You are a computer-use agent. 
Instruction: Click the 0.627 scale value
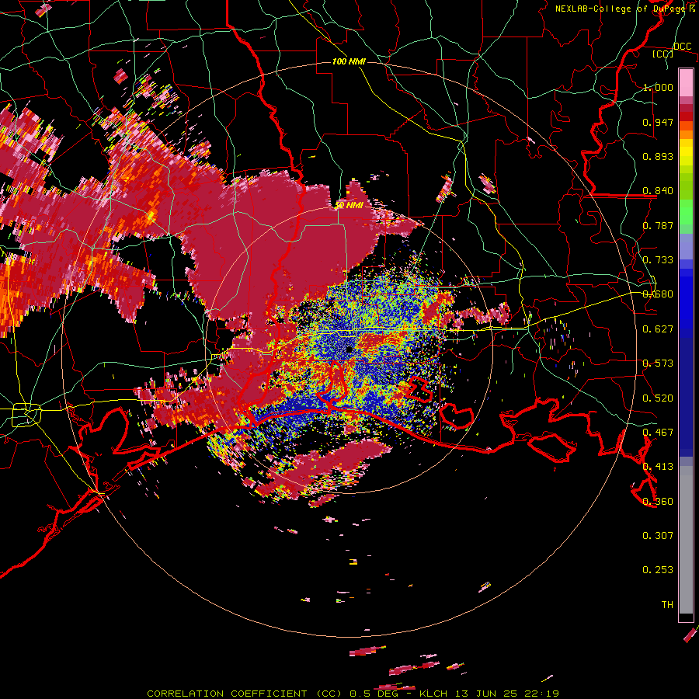658,329
